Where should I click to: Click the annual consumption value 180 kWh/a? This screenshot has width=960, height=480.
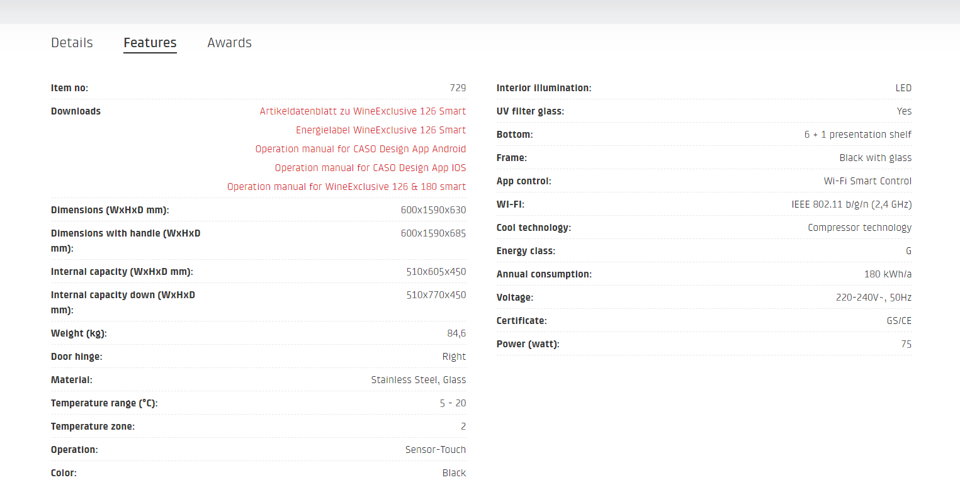click(888, 274)
